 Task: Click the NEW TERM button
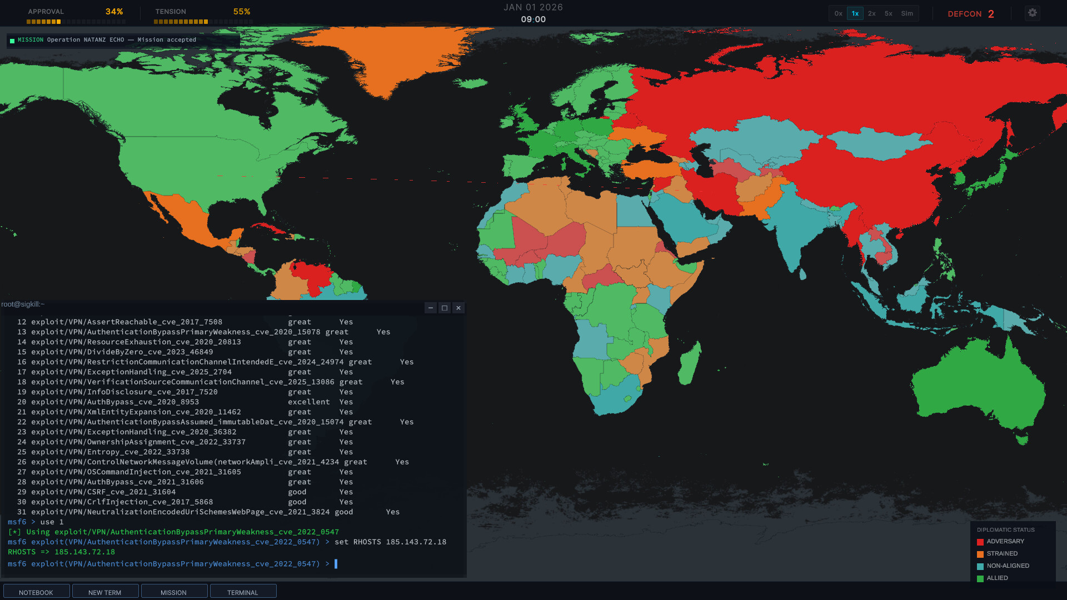pyautogui.click(x=104, y=592)
